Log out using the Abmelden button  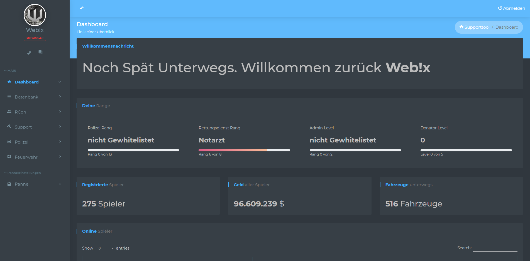[x=512, y=8]
